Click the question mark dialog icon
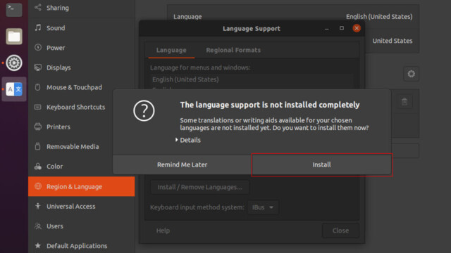451x253 pixels. (x=144, y=111)
